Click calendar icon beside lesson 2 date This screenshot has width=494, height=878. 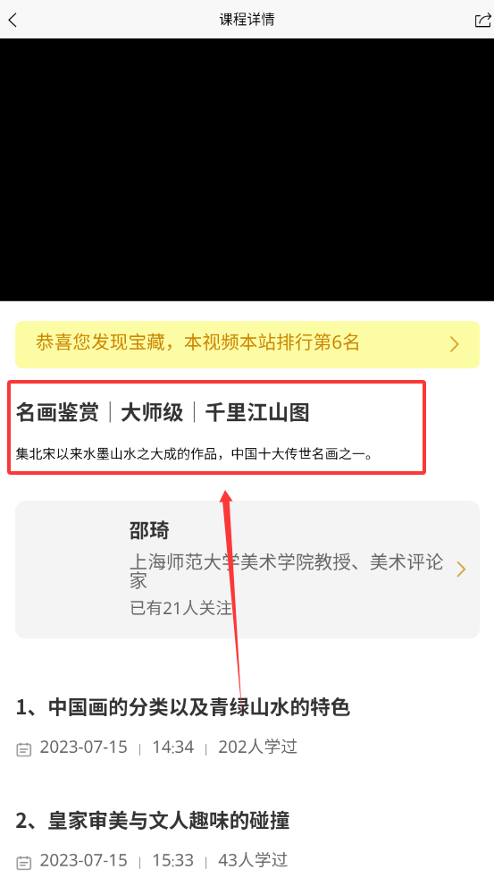pos(23,862)
